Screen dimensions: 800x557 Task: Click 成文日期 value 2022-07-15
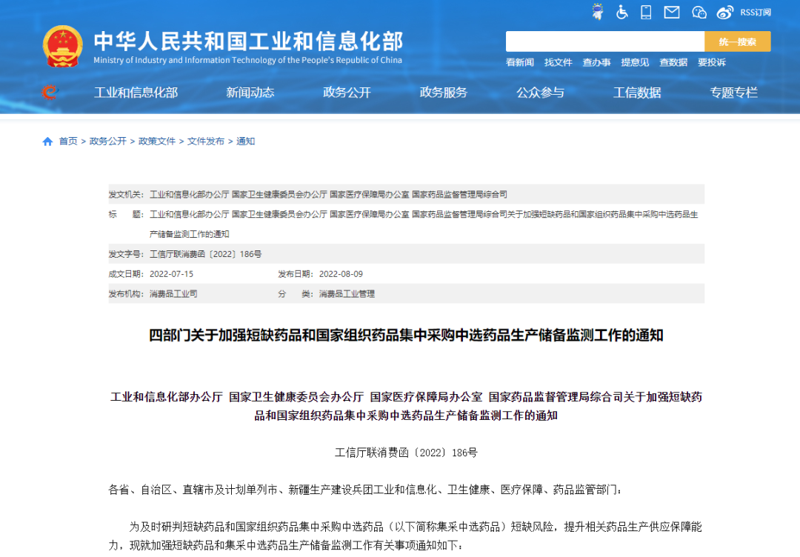(x=171, y=274)
